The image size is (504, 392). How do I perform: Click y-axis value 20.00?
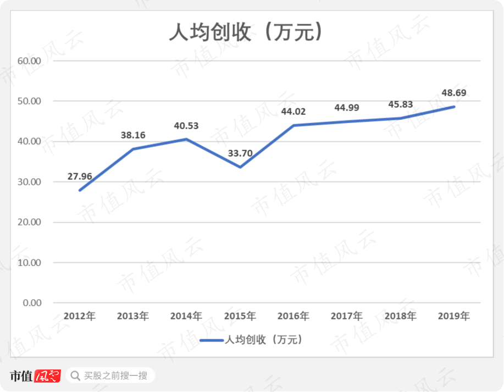[29, 222]
